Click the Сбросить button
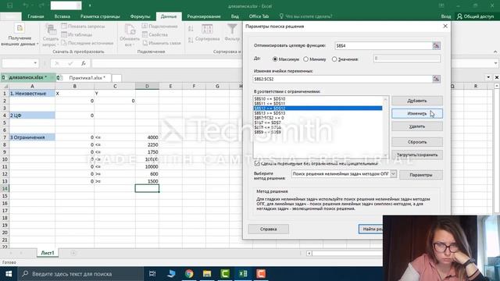 (x=416, y=142)
